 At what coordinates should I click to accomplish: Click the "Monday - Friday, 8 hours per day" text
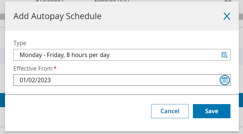click(65, 55)
